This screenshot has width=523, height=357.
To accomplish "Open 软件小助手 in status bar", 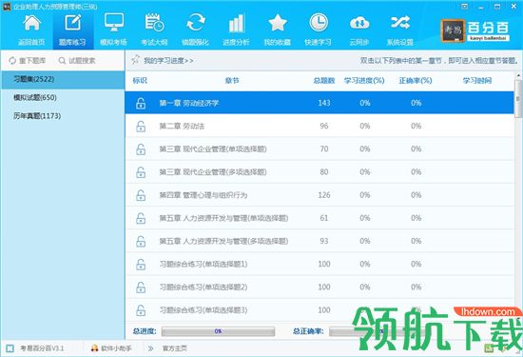I will (x=111, y=348).
